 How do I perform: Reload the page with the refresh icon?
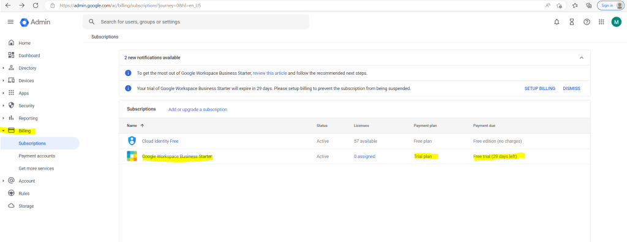click(x=36, y=5)
